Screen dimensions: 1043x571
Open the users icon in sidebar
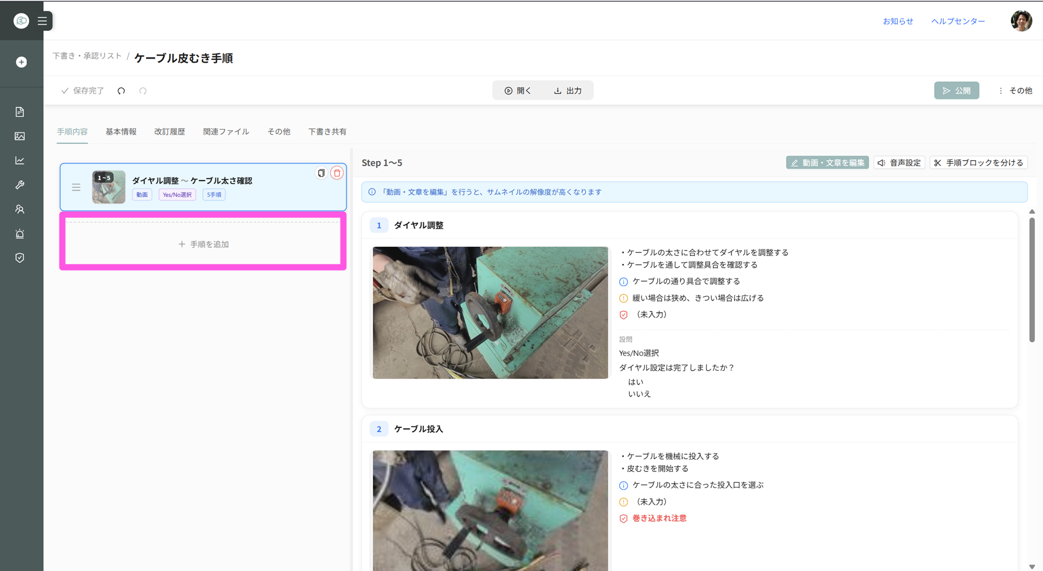coord(20,209)
